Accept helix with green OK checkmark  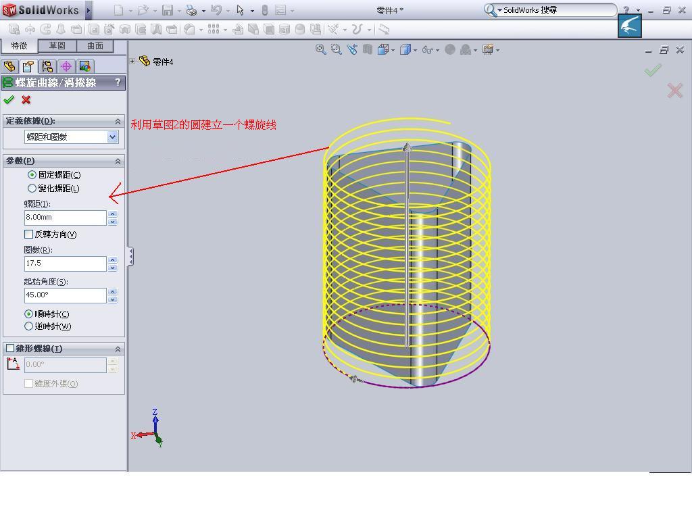9,100
